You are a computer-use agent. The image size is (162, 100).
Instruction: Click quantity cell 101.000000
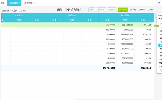click(x=111, y=35)
